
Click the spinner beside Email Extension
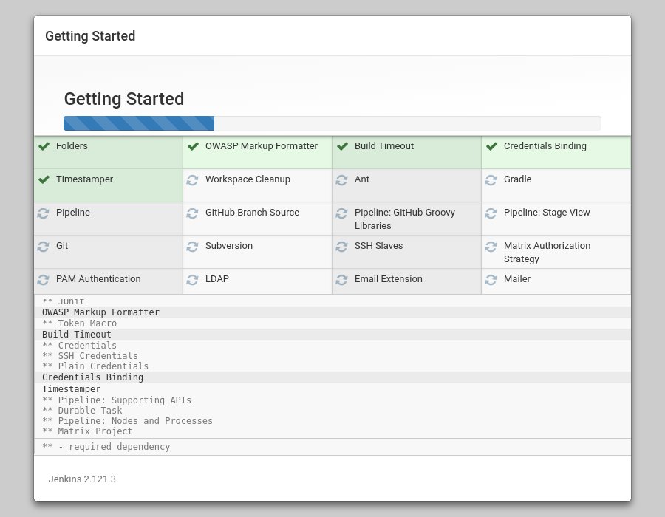point(341,280)
